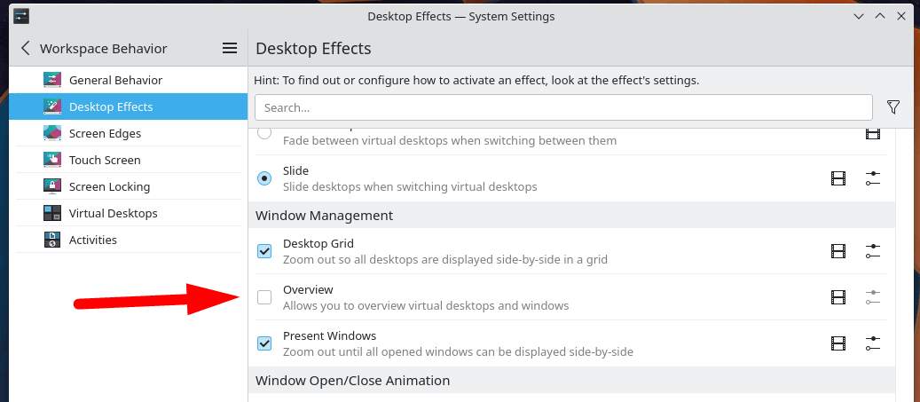Click the effects Search input field
Screen dimensions: 920x402
(562, 107)
